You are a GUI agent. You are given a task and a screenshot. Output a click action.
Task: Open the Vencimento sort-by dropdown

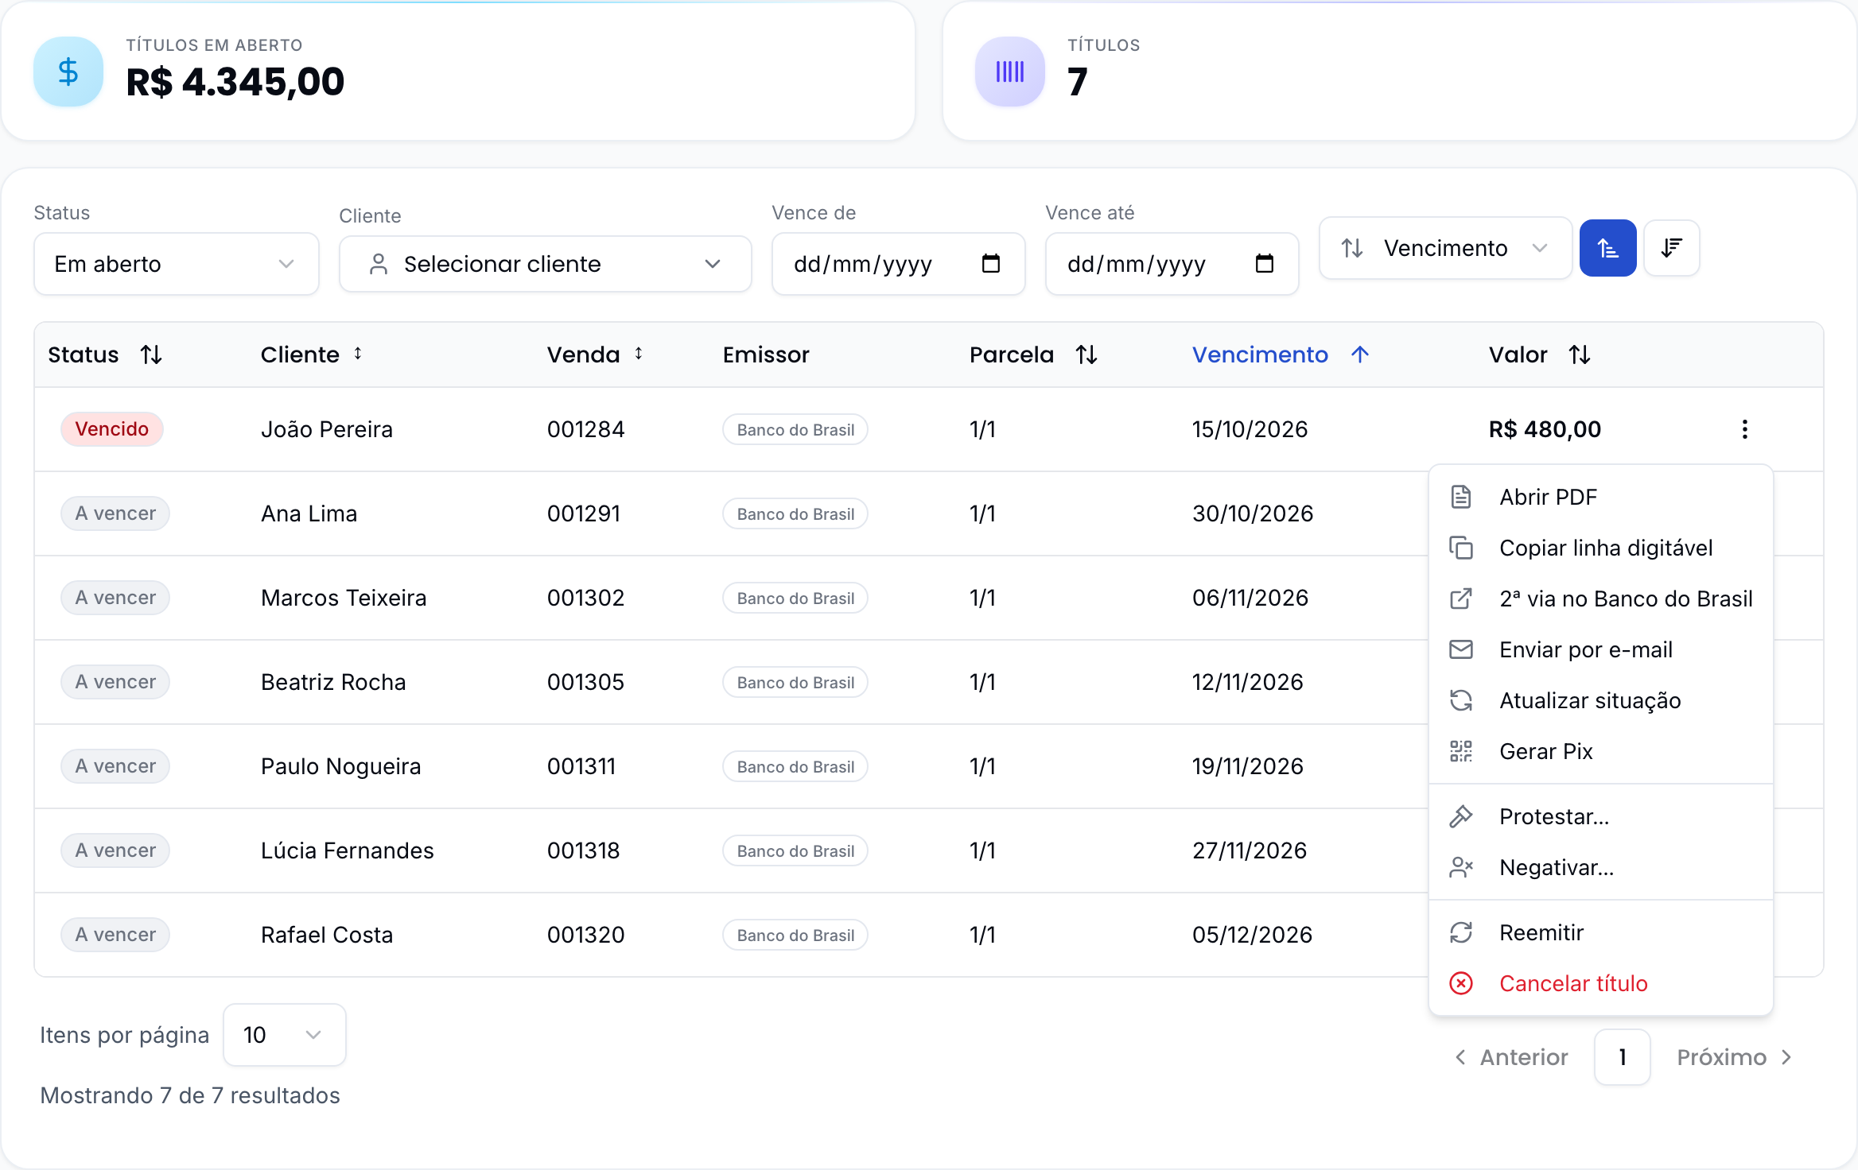[x=1445, y=248]
